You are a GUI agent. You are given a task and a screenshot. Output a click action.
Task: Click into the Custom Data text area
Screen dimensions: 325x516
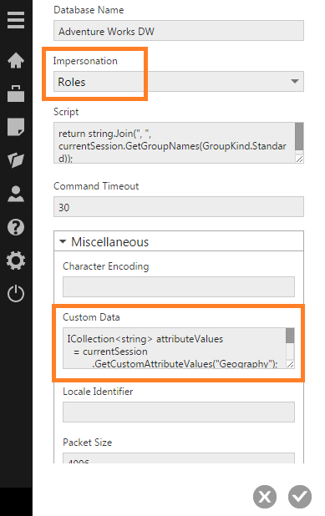point(174,348)
